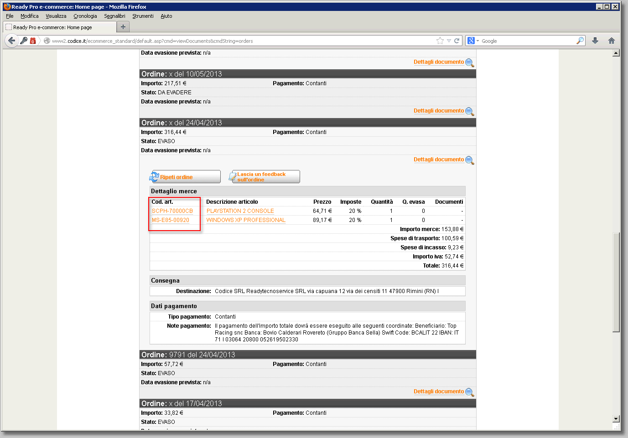The height and width of the screenshot is (438, 628).
Task: Open the Aiuto menu
Action: [x=166, y=16]
